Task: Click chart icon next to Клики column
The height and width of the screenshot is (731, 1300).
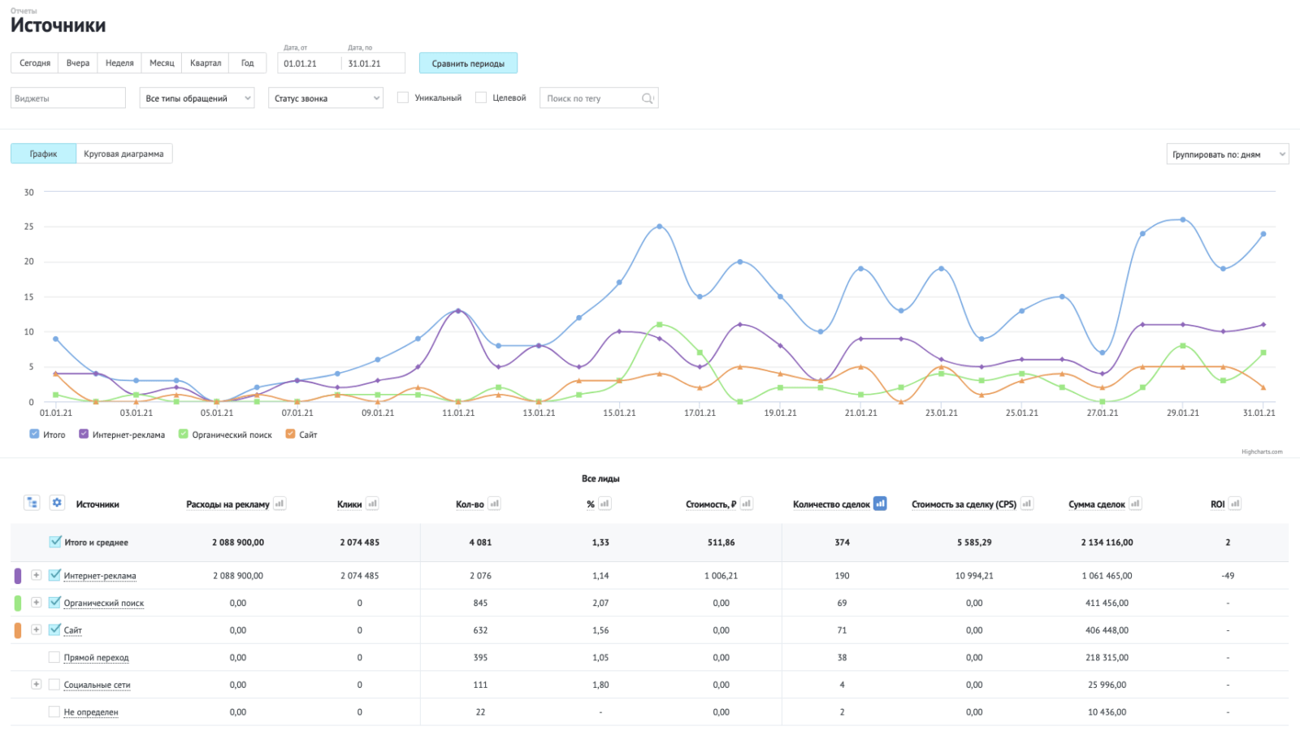Action: (372, 504)
